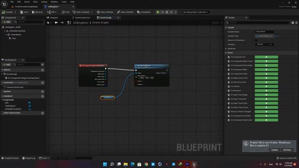Click the Unreal Engine logo
Image resolution: width=299 pixels, height=168 pixels.
tap(4, 4)
